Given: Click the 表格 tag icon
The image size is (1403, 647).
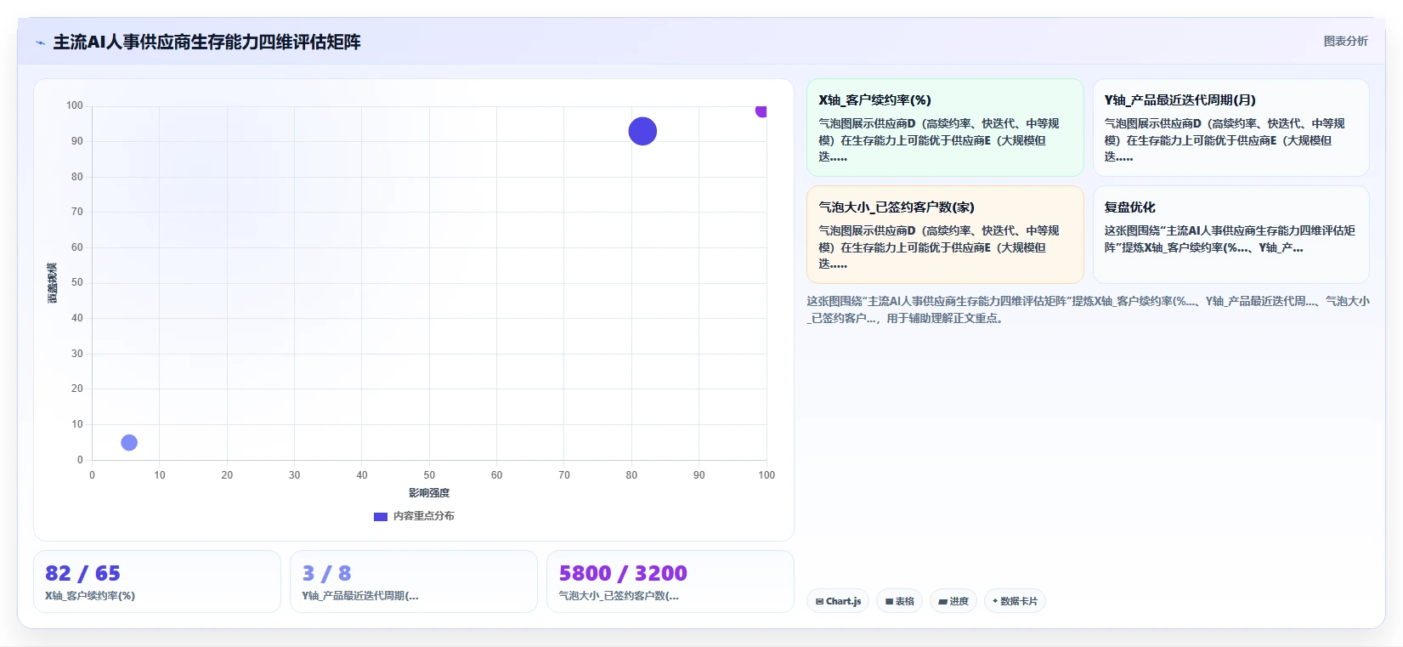Looking at the screenshot, I should pyautogui.click(x=889, y=601).
